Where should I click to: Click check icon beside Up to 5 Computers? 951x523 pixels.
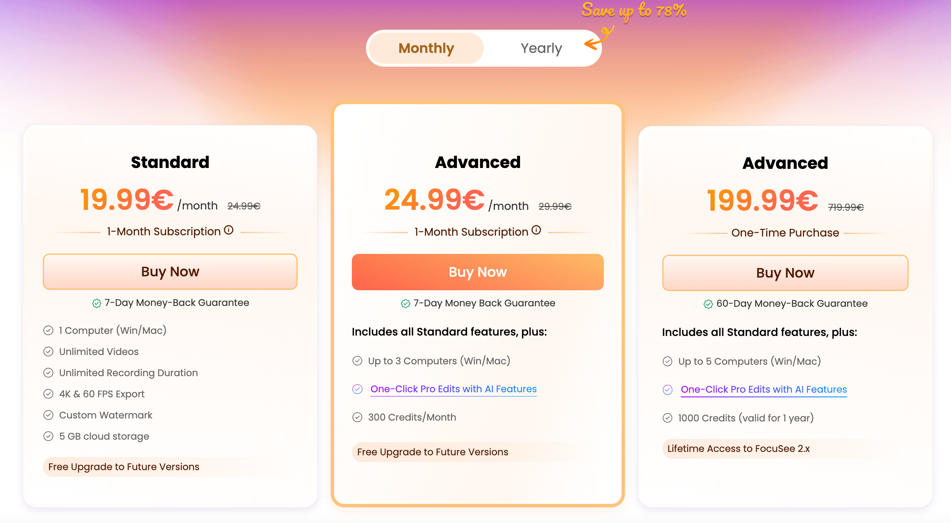pos(668,361)
